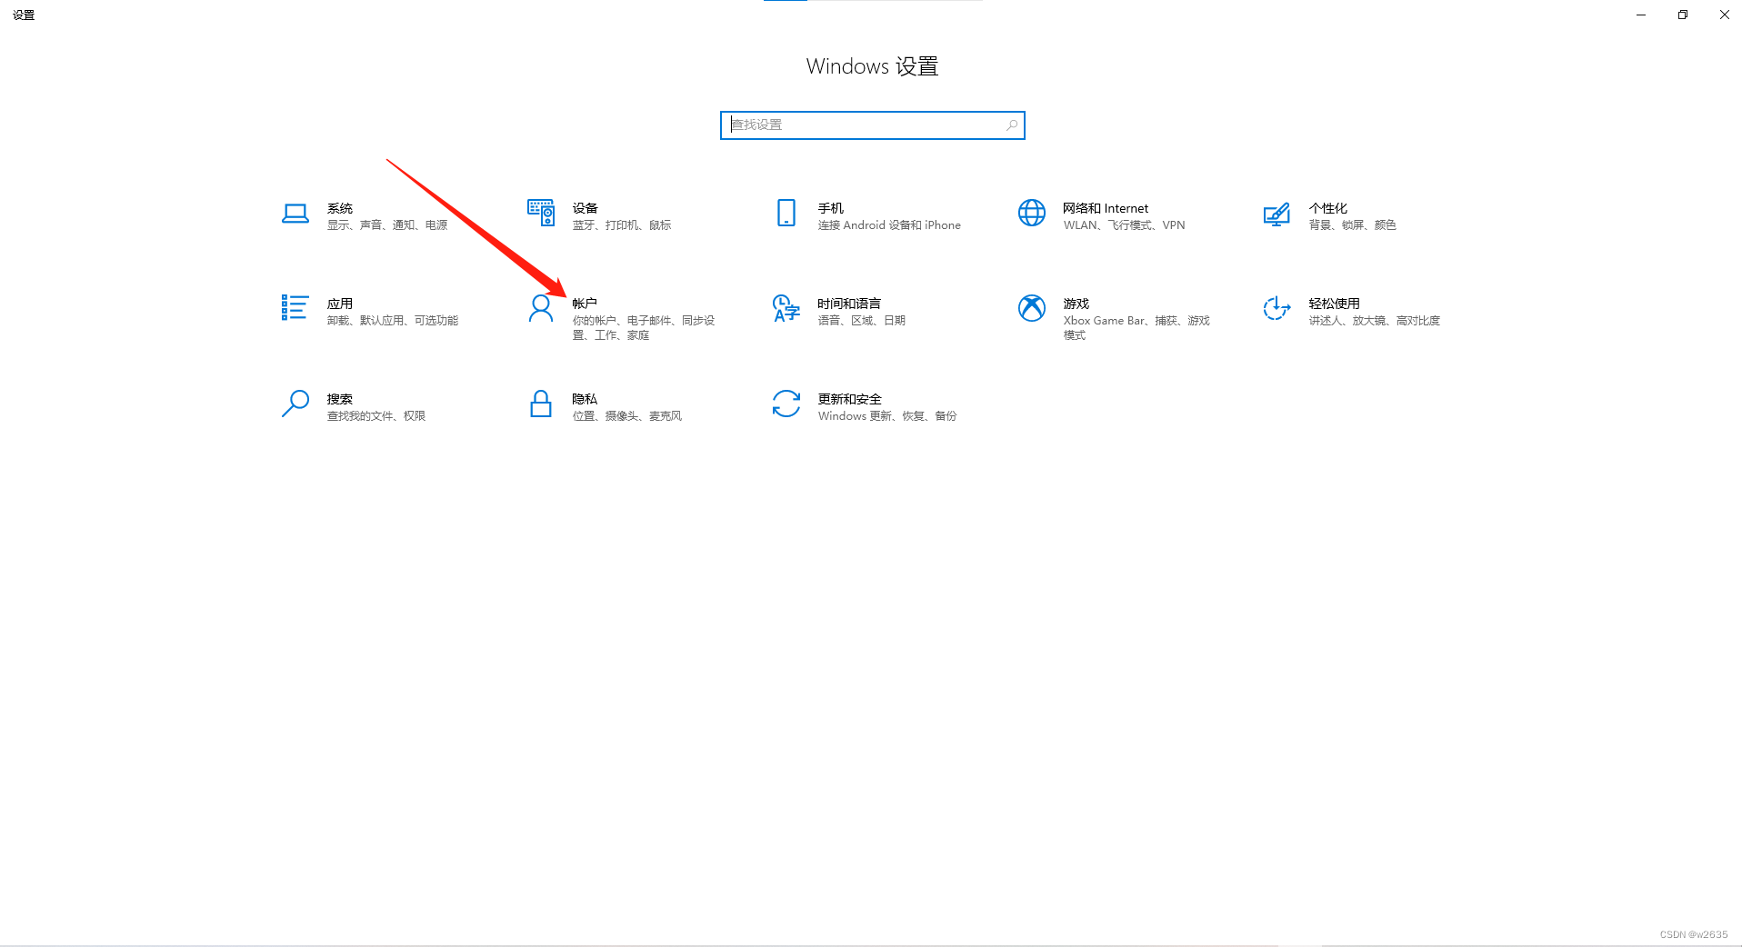
Task: Select the 设置 title bar label
Action: [25, 15]
